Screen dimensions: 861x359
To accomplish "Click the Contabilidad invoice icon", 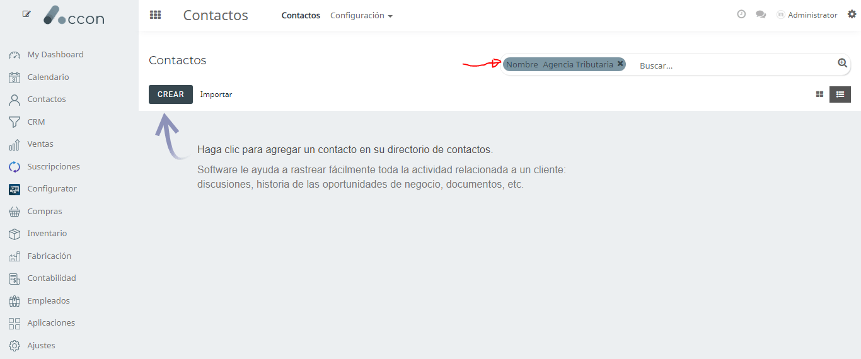I will [14, 278].
